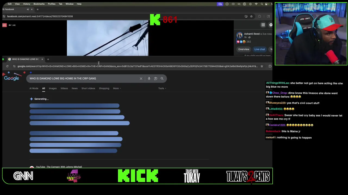This screenshot has height=195, width=348.
Task: Switch to Images results
Action: 53,88
